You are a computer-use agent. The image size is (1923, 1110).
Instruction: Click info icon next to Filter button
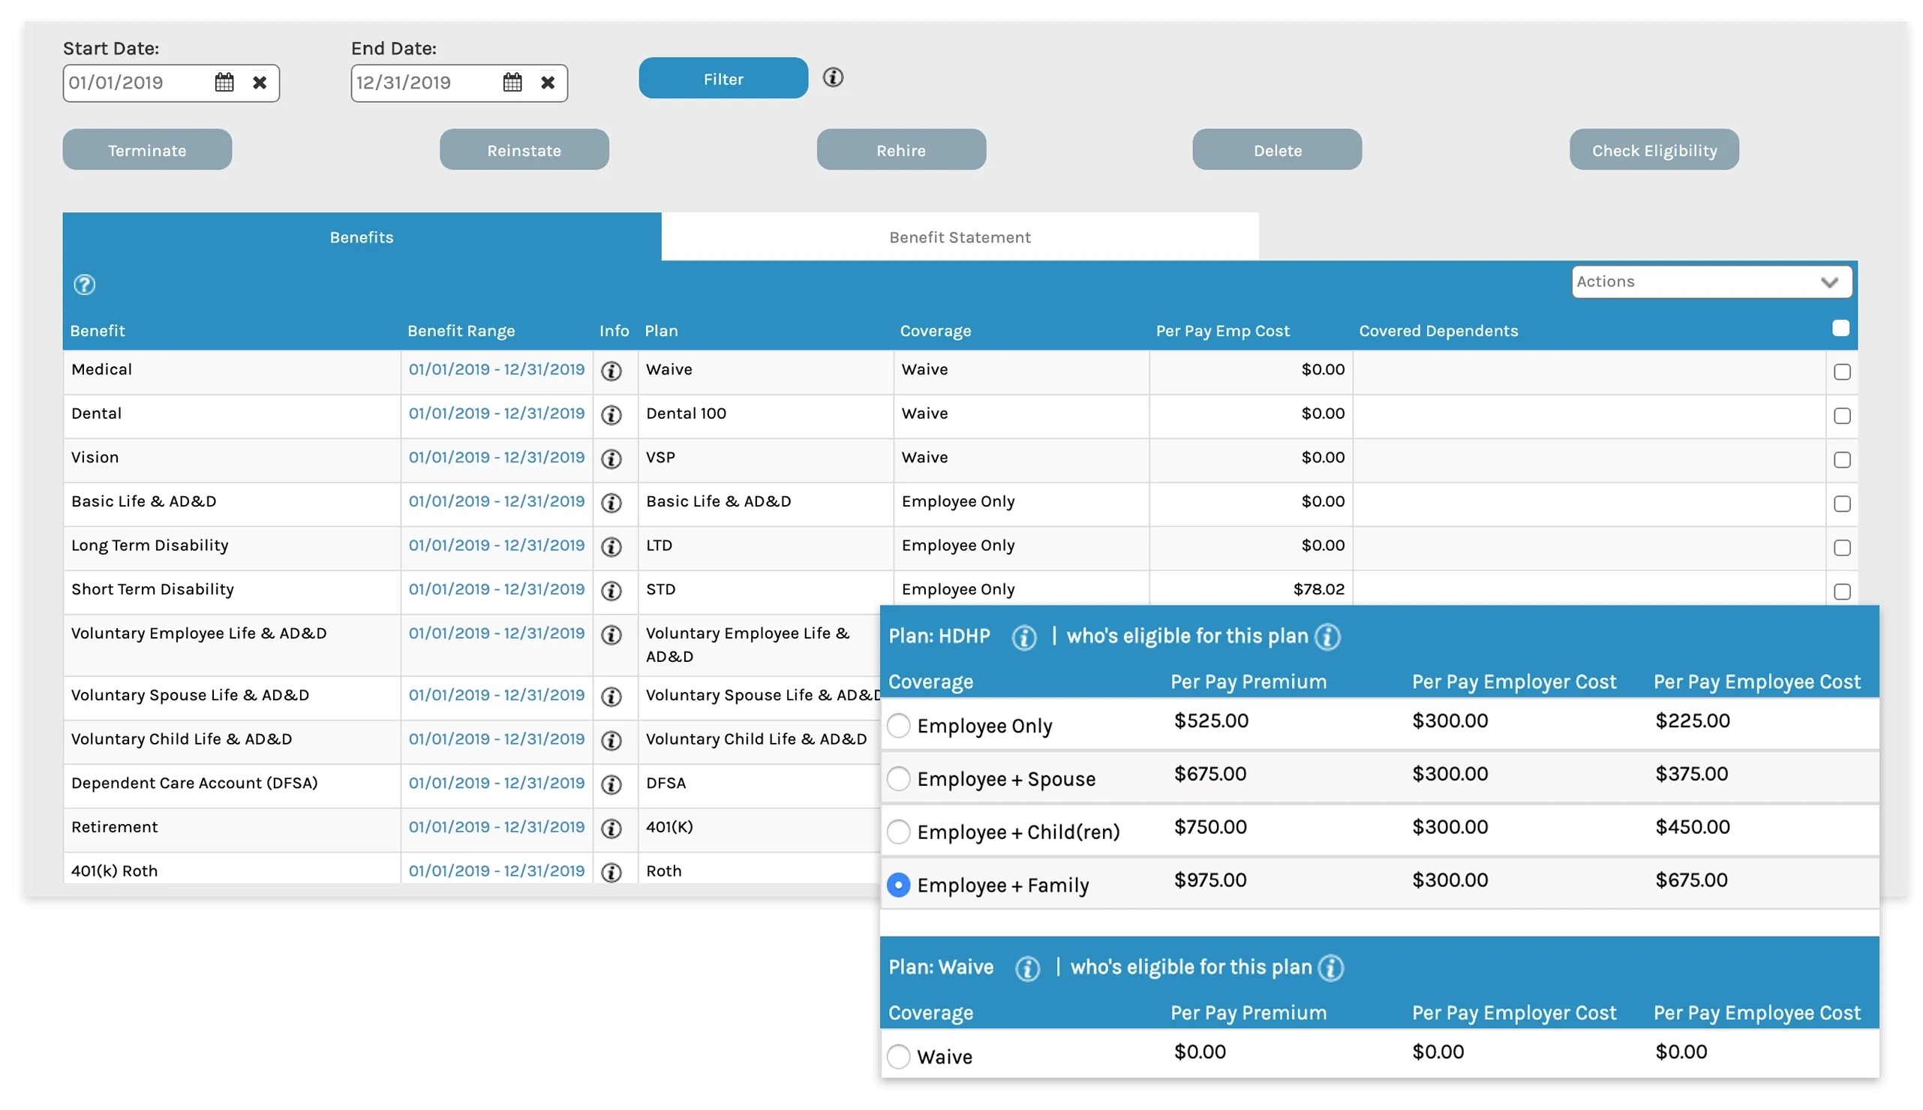833,78
